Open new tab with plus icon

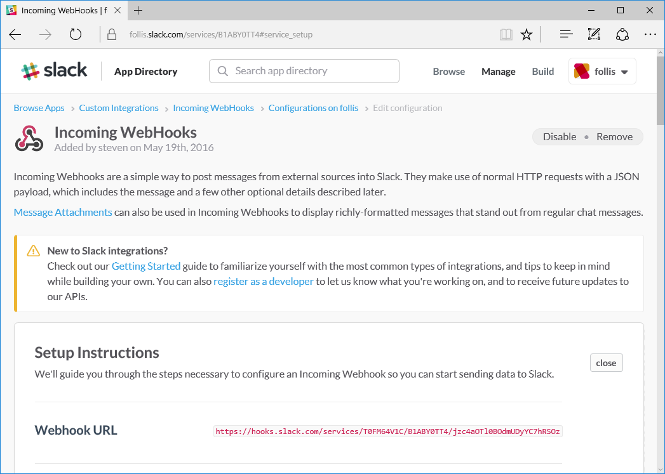coord(138,11)
